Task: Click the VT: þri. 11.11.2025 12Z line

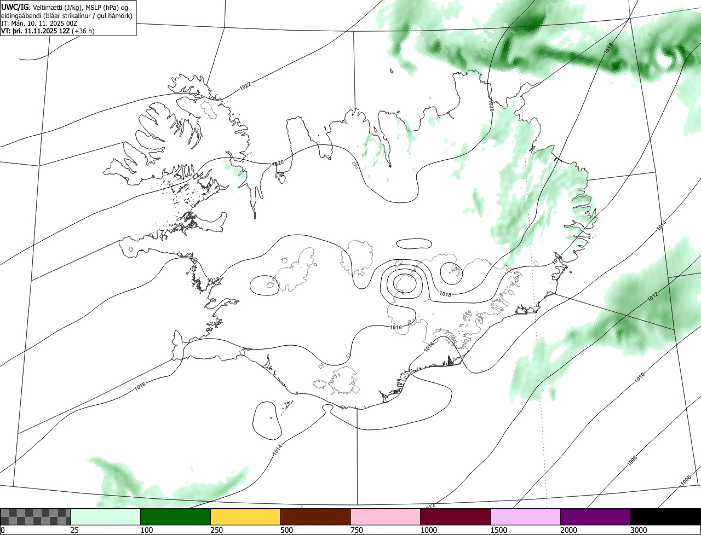Action: [x=36, y=31]
